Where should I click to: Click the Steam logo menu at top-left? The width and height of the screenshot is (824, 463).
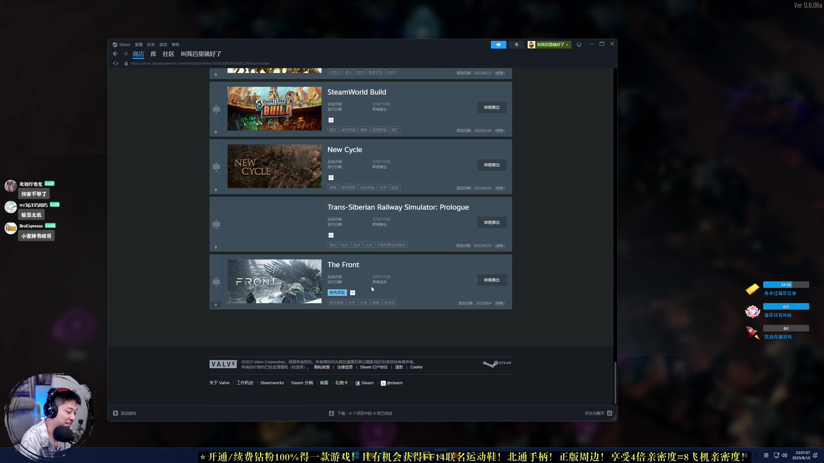(121, 45)
